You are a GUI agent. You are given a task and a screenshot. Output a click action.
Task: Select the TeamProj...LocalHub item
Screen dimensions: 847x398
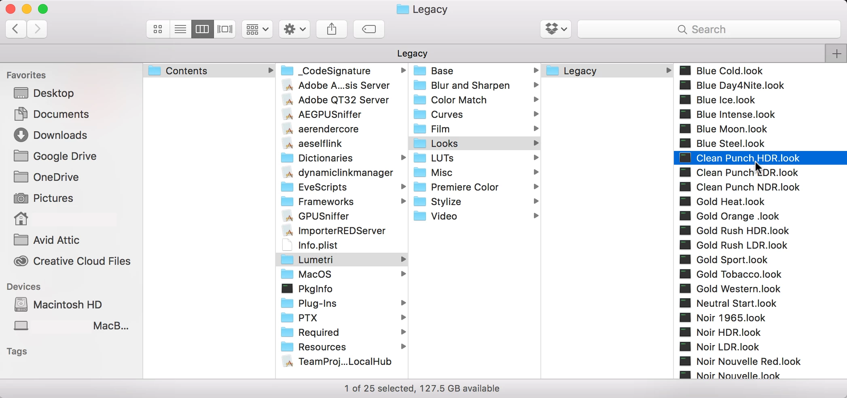point(342,361)
